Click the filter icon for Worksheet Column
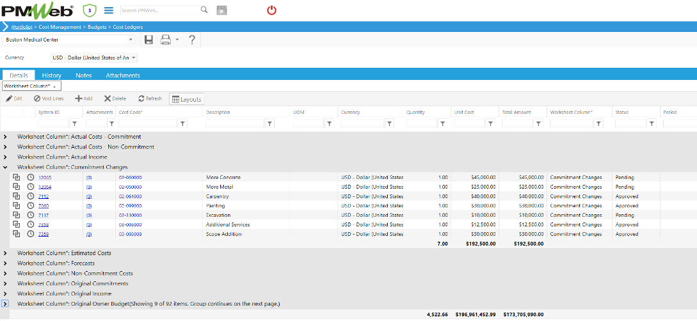Viewport: 697px width, 321px height. coord(599,123)
